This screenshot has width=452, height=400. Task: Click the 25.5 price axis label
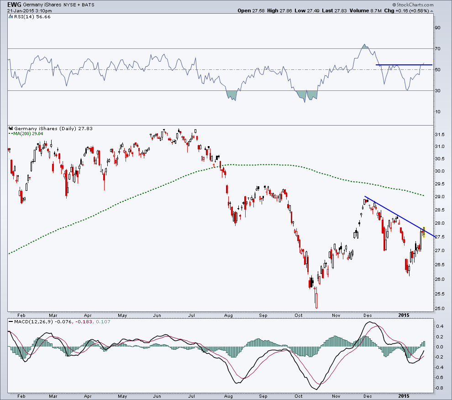pyautogui.click(x=440, y=294)
